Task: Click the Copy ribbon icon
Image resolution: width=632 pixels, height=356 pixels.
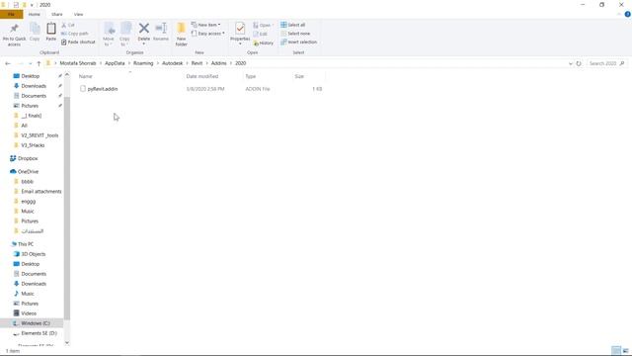Action: pos(35,29)
